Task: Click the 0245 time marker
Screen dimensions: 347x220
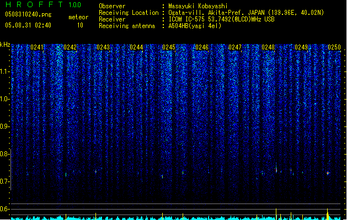Action: (169, 47)
